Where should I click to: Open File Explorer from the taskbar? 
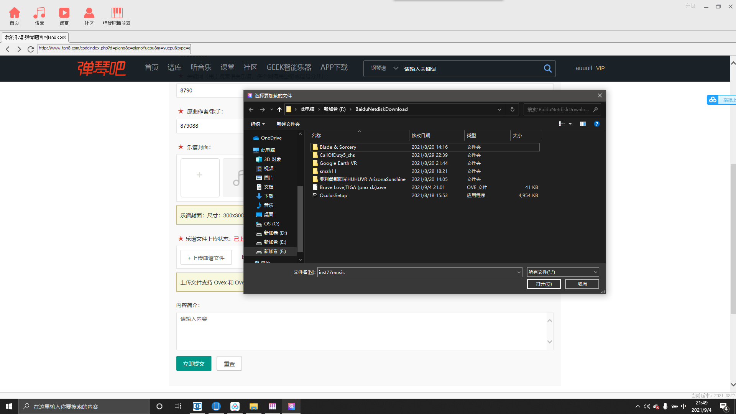point(253,406)
